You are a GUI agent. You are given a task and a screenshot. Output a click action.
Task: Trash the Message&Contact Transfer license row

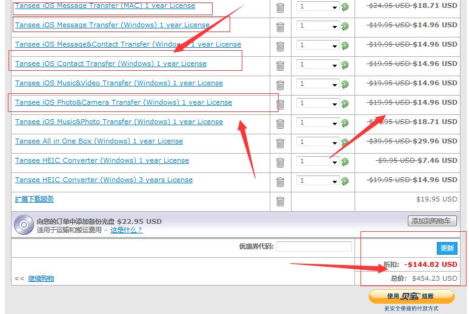(x=281, y=47)
